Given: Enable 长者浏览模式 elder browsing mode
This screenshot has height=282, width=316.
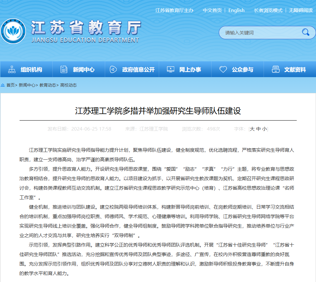Looking at the screenshot, I should (x=268, y=10).
